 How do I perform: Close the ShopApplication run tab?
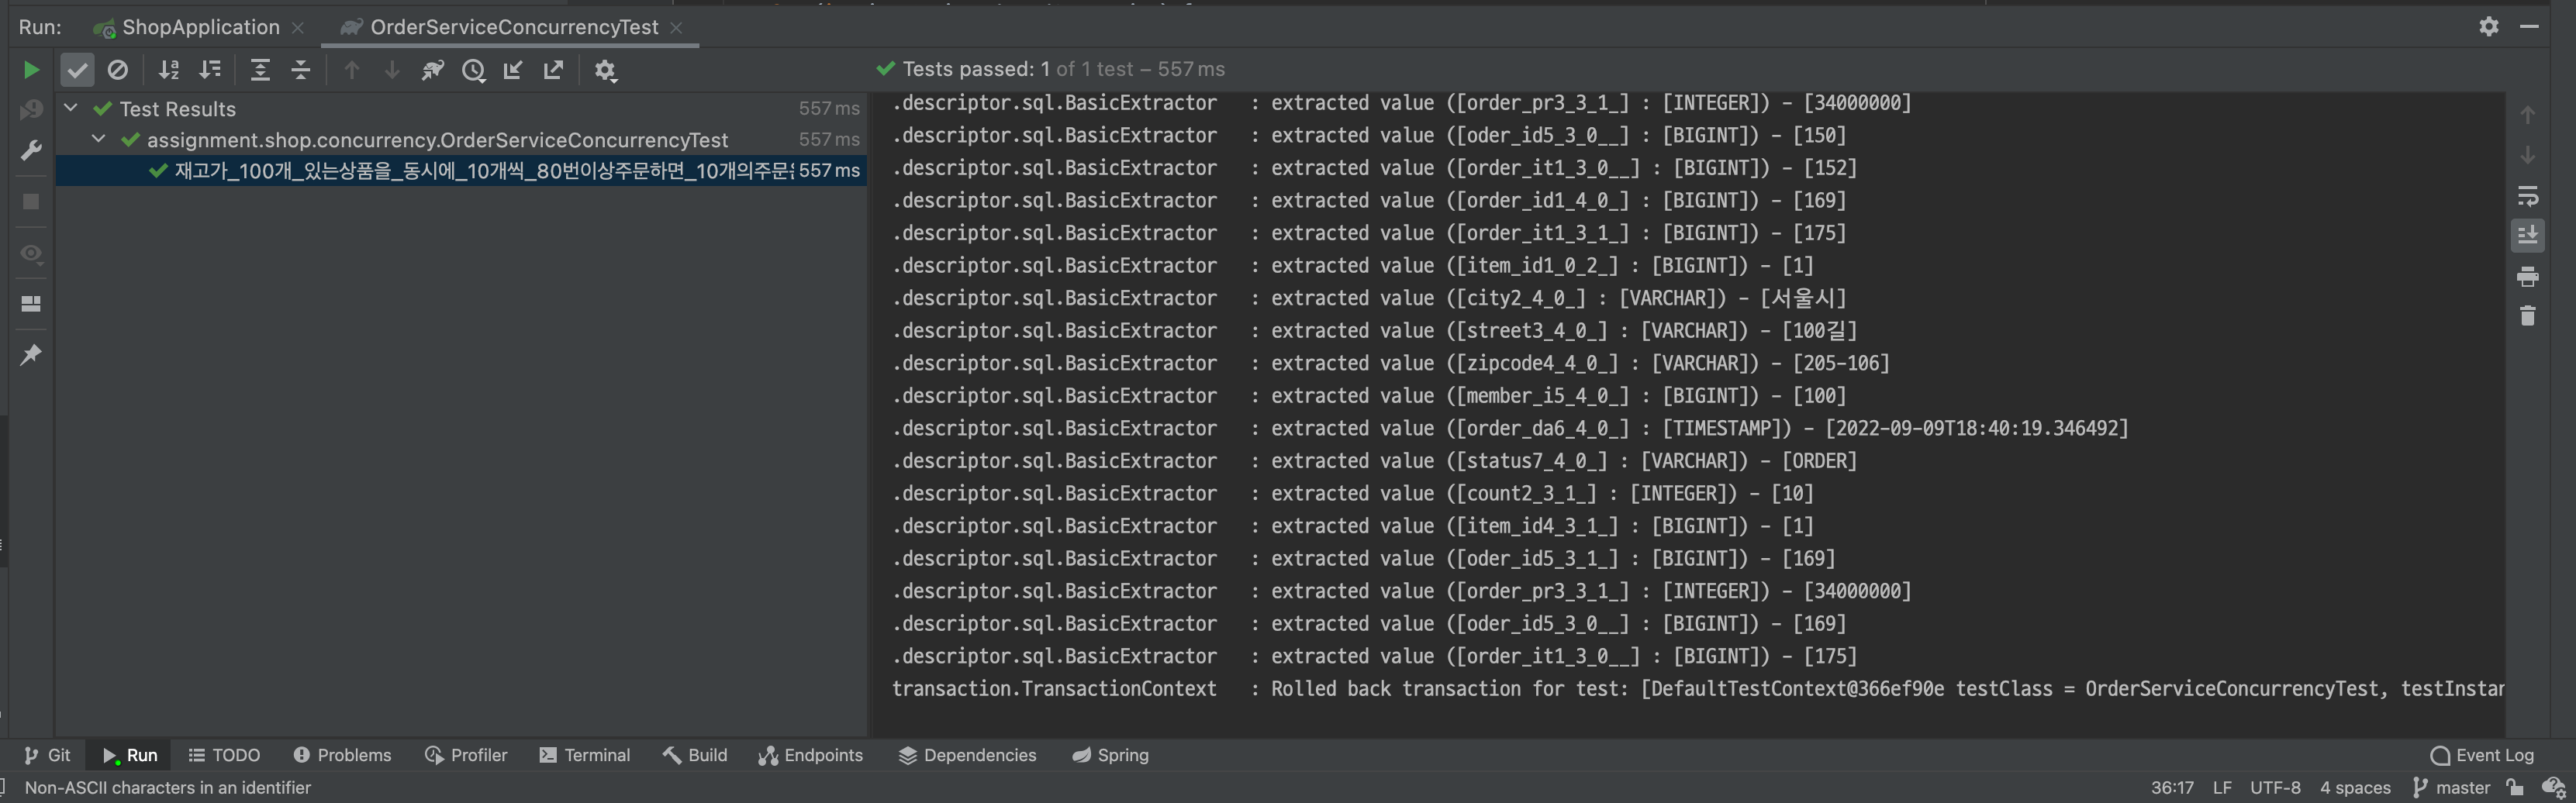coord(298,28)
